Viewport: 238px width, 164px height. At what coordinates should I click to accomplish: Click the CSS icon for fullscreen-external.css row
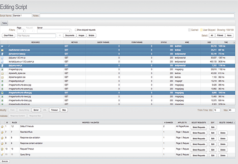pos(2,50)
